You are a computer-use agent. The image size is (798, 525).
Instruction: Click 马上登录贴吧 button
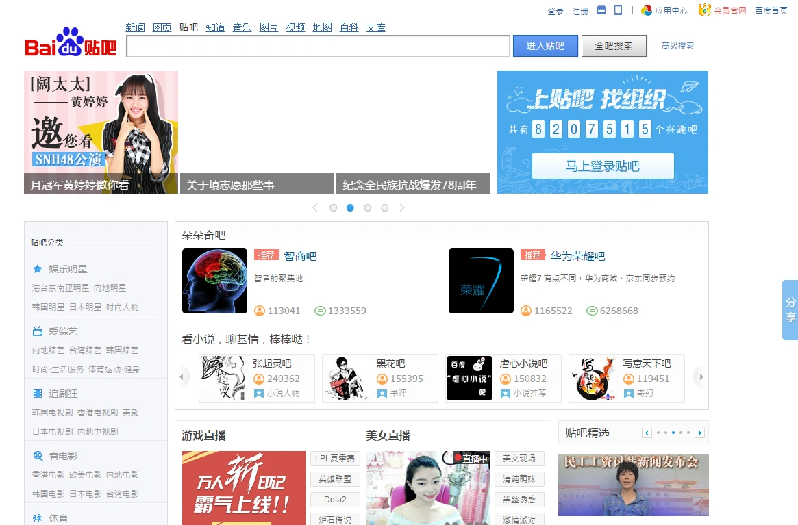pyautogui.click(x=603, y=166)
